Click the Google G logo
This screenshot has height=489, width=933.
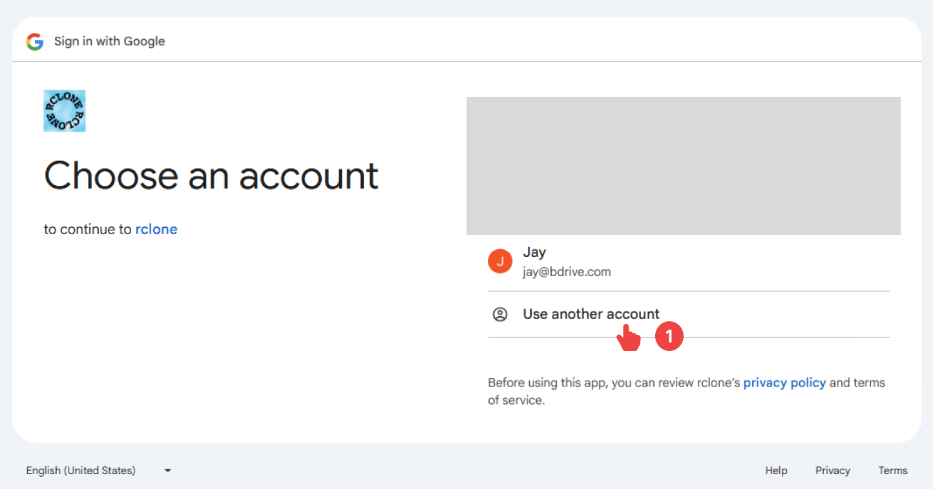pos(35,42)
